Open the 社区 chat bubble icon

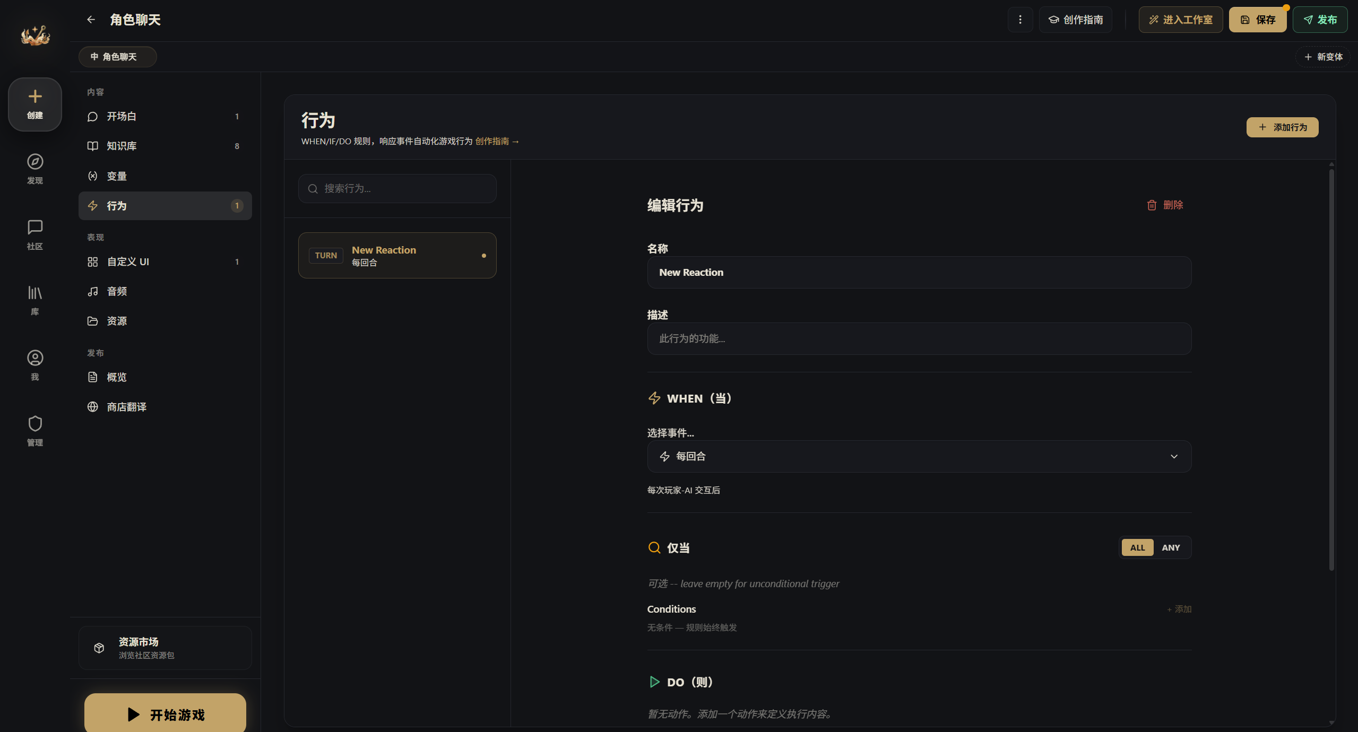35,227
